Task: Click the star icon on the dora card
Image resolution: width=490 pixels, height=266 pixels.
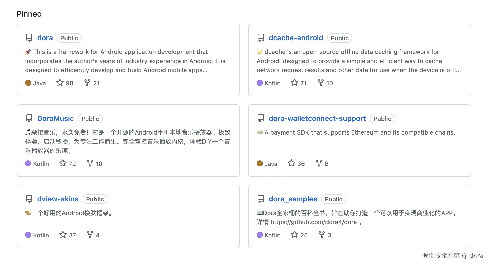Action: click(59, 83)
